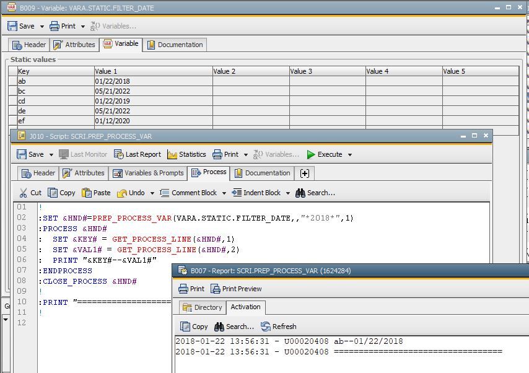Open Last Report for the script
This screenshot has height=373, width=529.
(138, 154)
